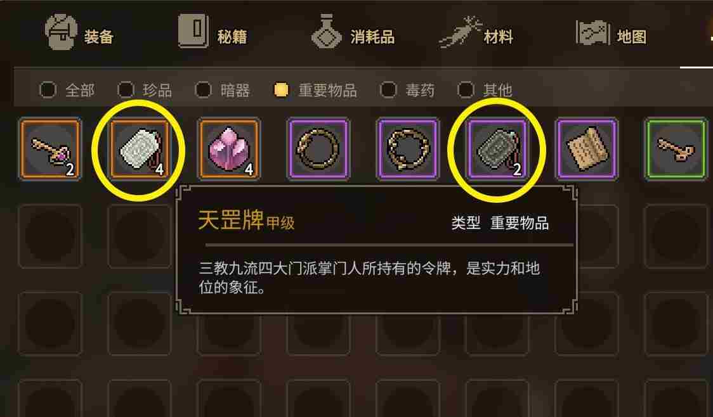Click the dark gray token with count 2
The image size is (713, 417).
click(x=497, y=149)
